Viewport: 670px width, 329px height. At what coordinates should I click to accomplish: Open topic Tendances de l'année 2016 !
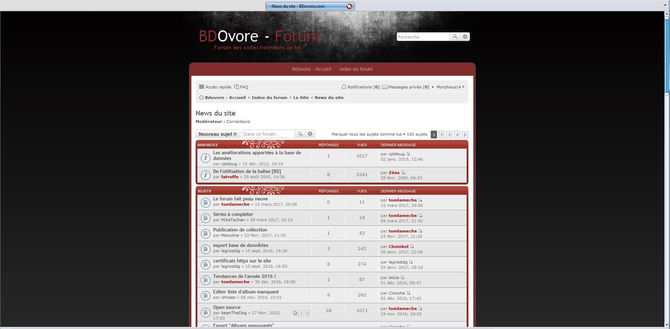coord(244,276)
